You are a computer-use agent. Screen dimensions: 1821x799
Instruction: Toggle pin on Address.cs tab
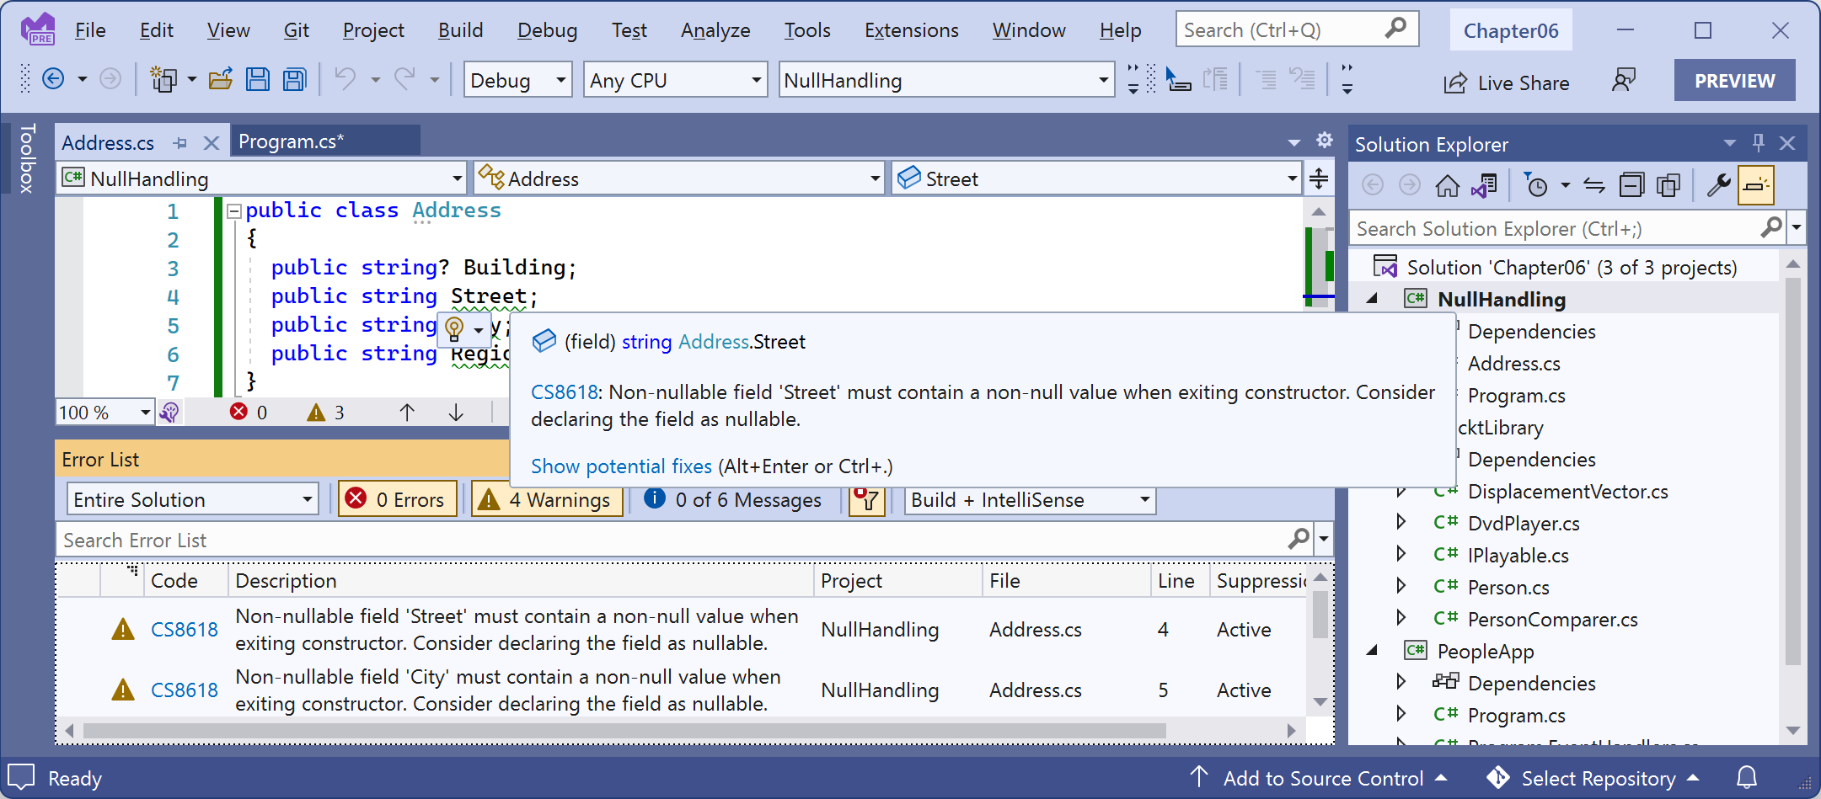(179, 143)
